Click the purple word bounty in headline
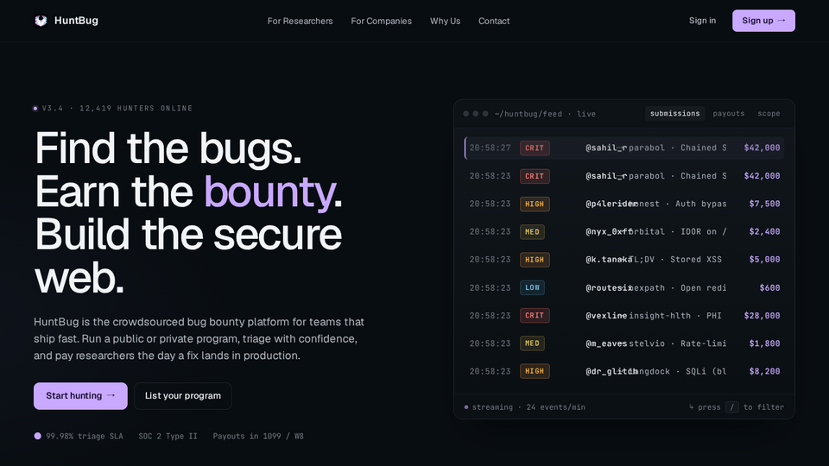829x466 pixels. (x=269, y=192)
